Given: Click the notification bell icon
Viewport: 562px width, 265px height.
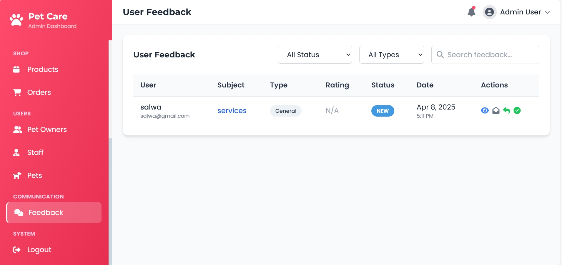Looking at the screenshot, I should pos(471,12).
